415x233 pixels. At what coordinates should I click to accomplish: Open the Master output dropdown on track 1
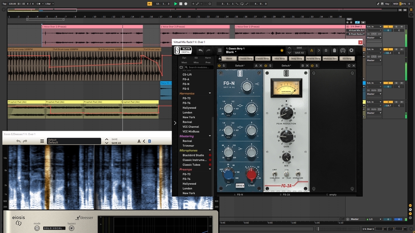point(374,38)
